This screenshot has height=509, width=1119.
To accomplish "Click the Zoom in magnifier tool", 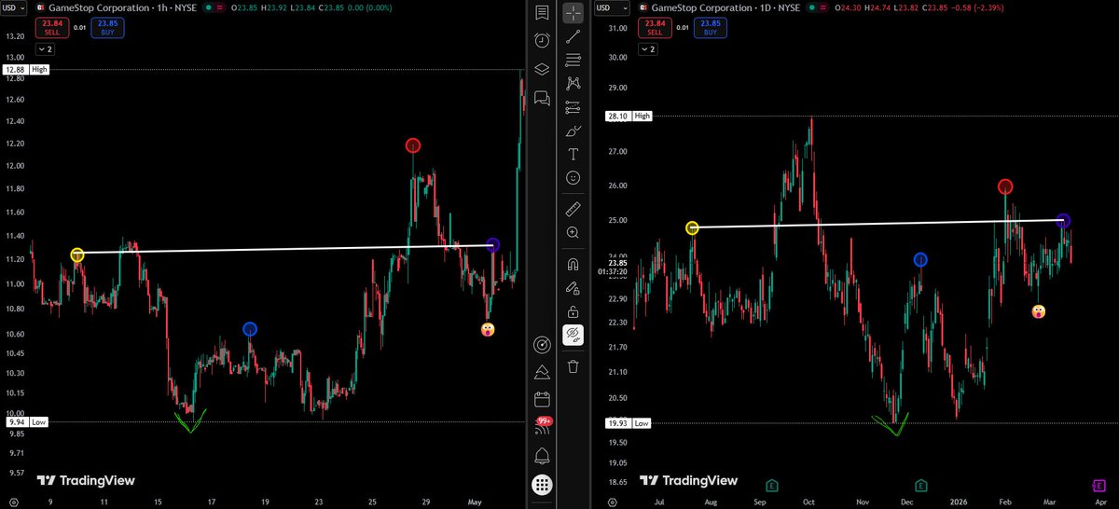I will click(573, 232).
